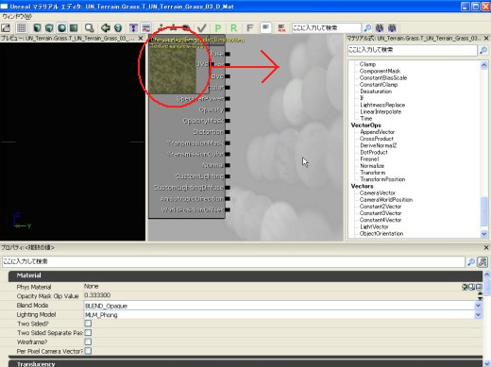491x367 pixels.
Task: Toggle the realtime material preview icon
Action: [x=133, y=28]
